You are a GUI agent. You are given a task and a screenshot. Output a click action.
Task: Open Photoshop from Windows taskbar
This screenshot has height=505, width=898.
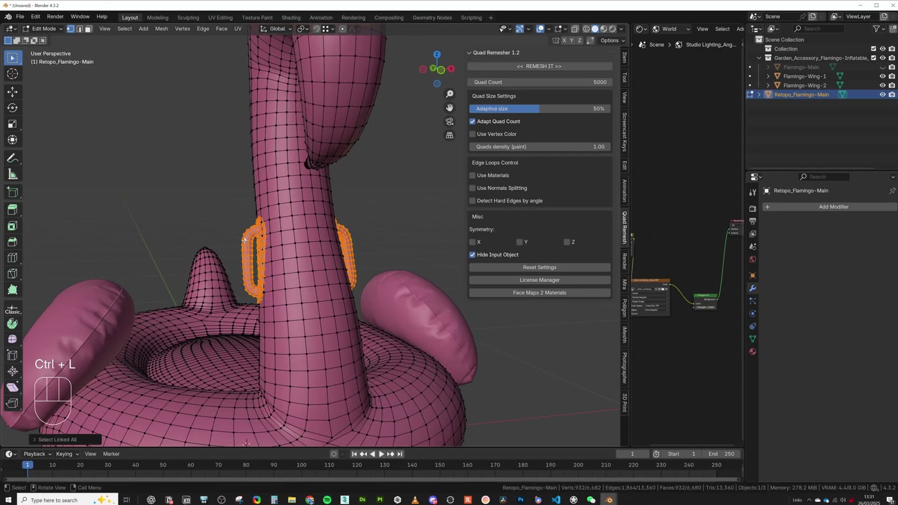pos(521,500)
